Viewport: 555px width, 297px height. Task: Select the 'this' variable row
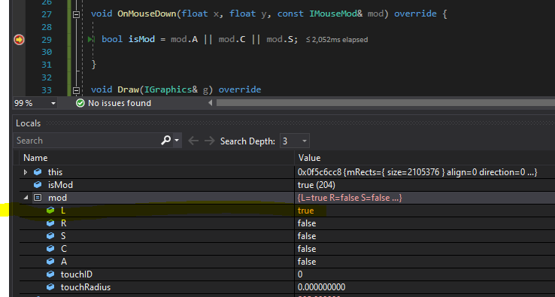click(x=287, y=172)
